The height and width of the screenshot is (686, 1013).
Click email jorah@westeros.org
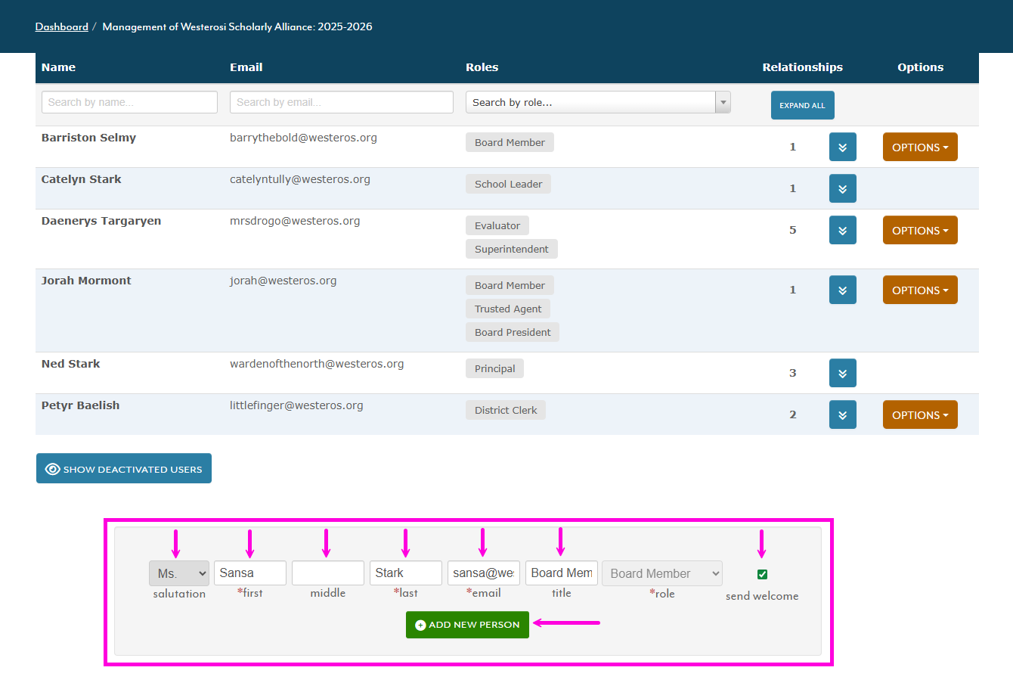click(283, 281)
